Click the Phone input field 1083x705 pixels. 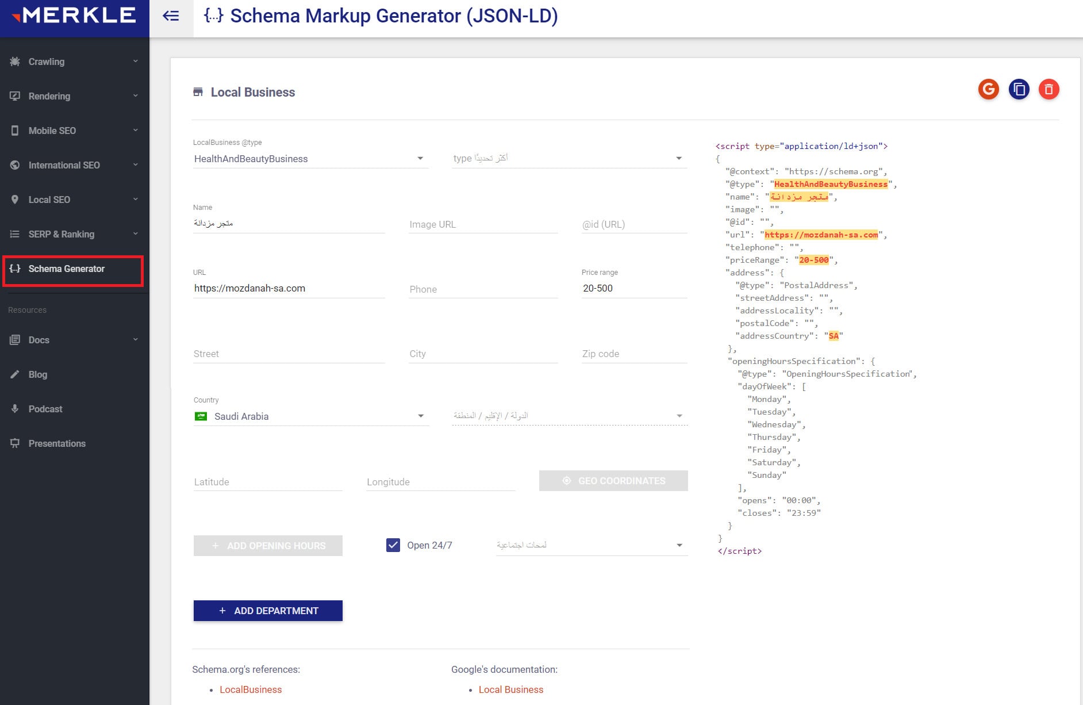click(x=483, y=289)
